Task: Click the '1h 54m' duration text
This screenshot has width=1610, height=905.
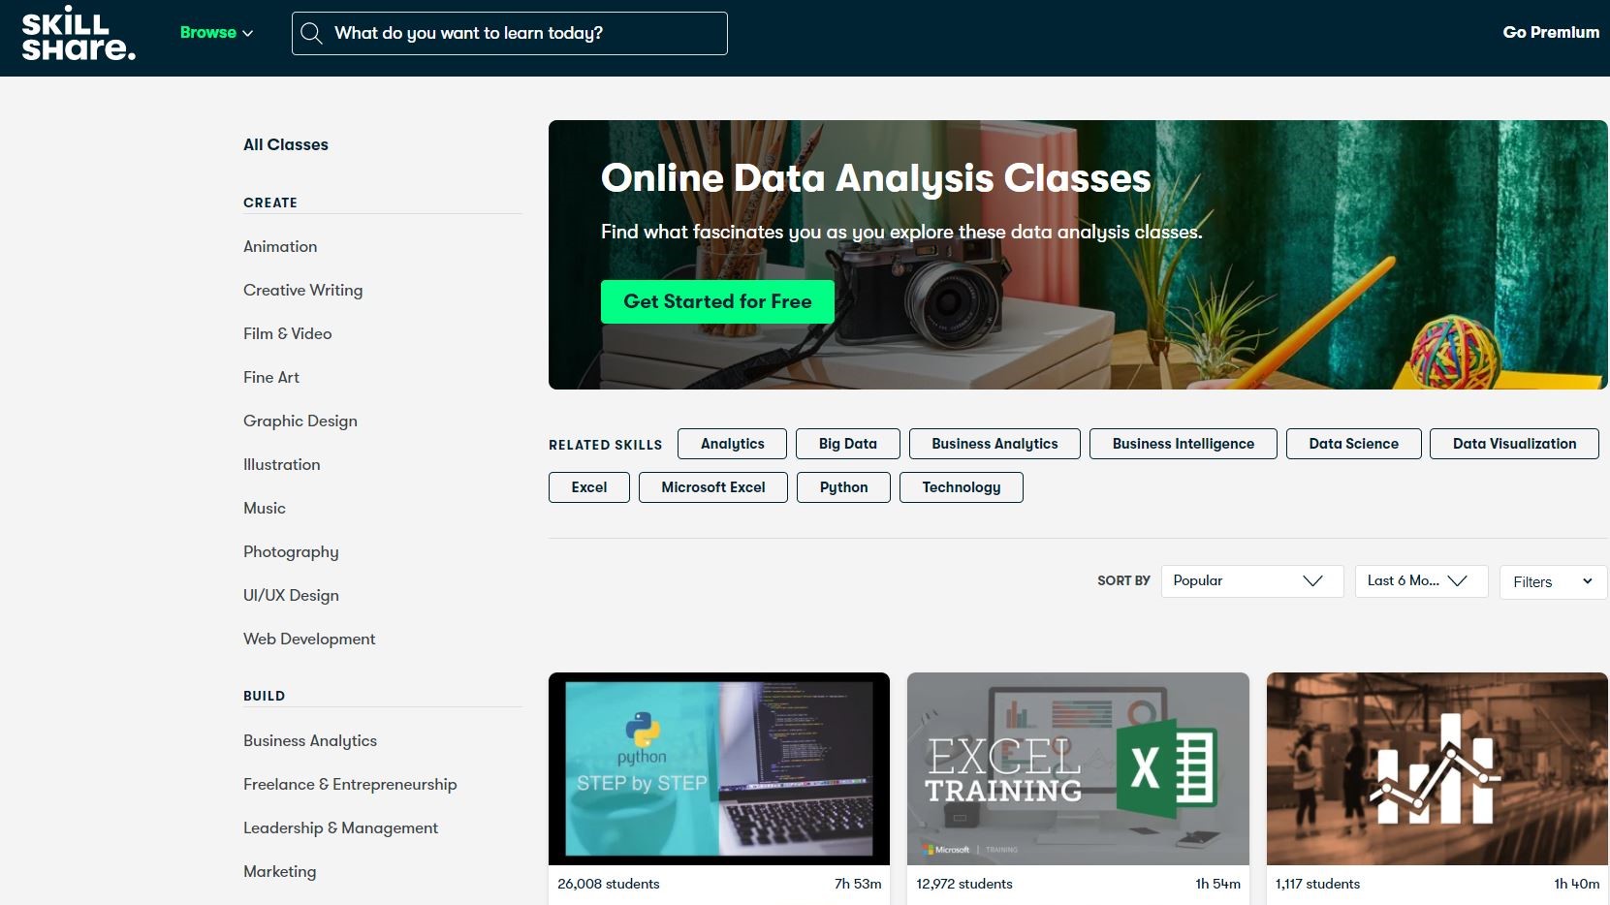Action: click(1217, 884)
